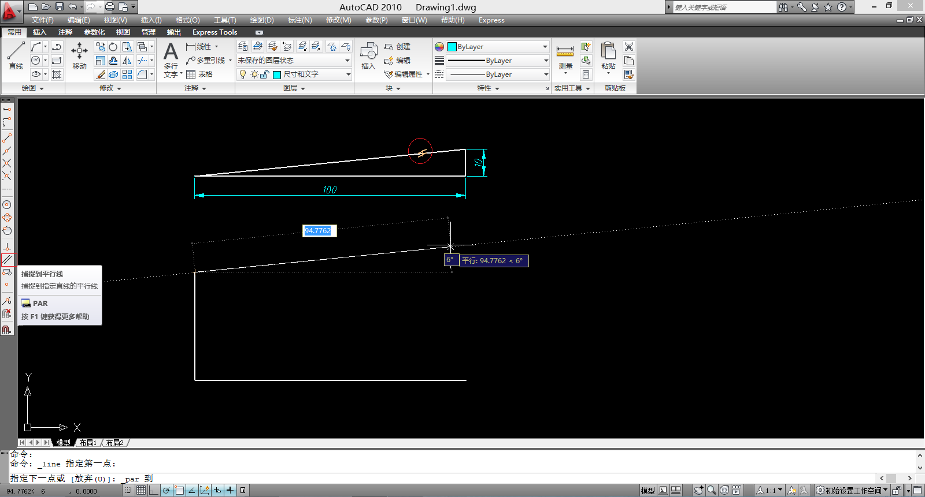The image size is (925, 497).
Task: Click the Create block (创建) button
Action: coord(398,47)
